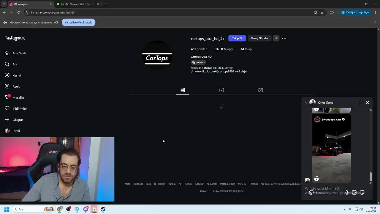Click the Instagram logo in sidebar
The height and width of the screenshot is (214, 380).
point(15,38)
